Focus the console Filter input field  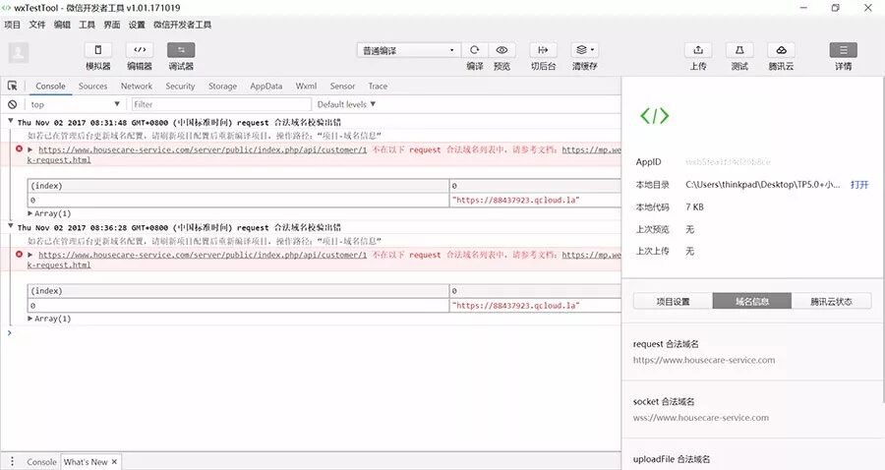[221, 104]
